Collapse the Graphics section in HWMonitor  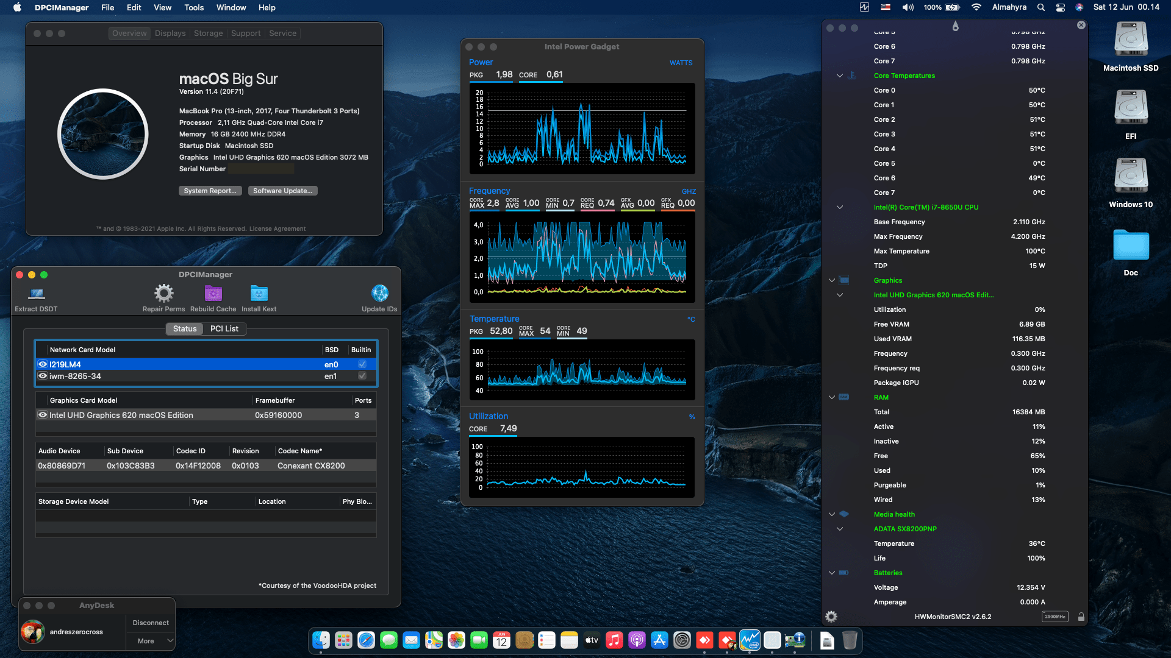[832, 280]
